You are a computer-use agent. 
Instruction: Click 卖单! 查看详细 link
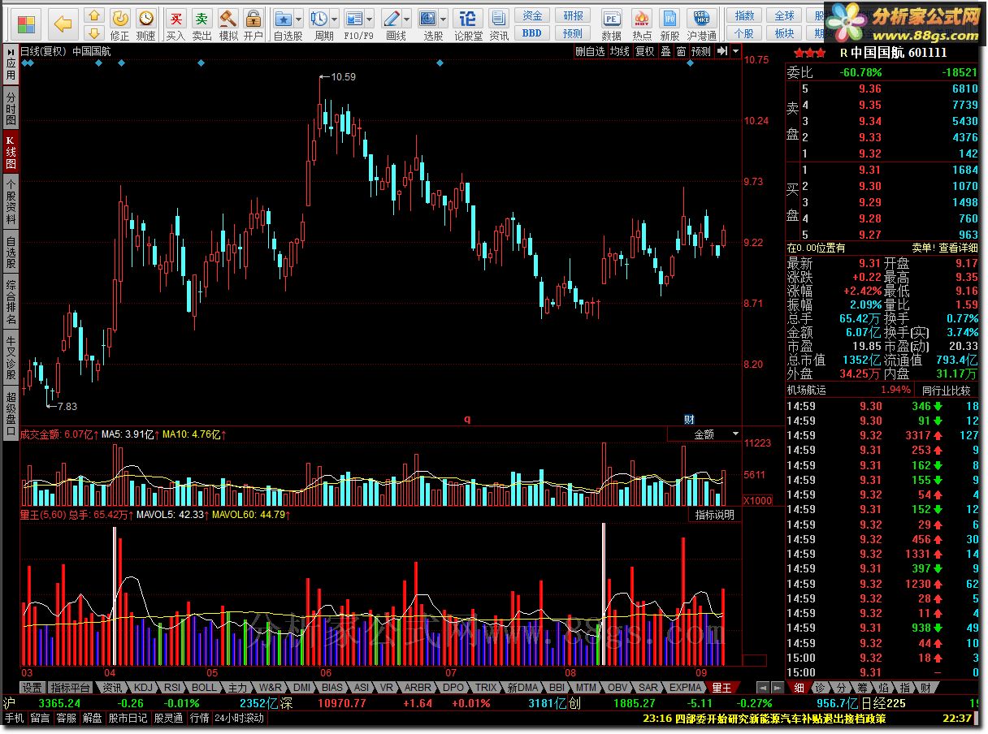tap(945, 248)
